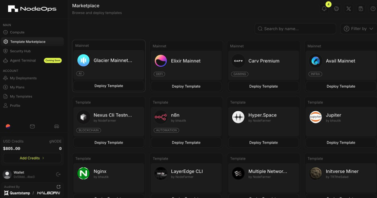The width and height of the screenshot is (377, 198).
Task: Click the n8n logo
Action: click(161, 117)
